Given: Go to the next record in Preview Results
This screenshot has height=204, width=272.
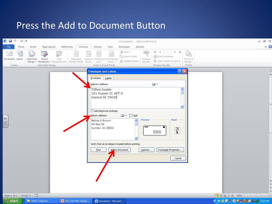Looking at the screenshot, I should point(175,52).
